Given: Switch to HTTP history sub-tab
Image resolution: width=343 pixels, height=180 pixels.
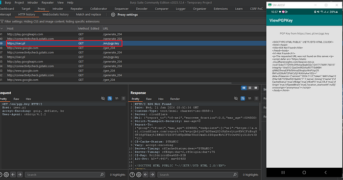Looking at the screenshot, I should [26, 14].
